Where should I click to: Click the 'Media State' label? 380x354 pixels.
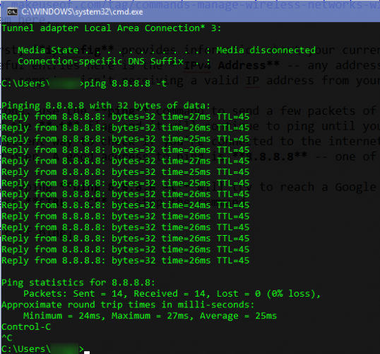click(48, 50)
